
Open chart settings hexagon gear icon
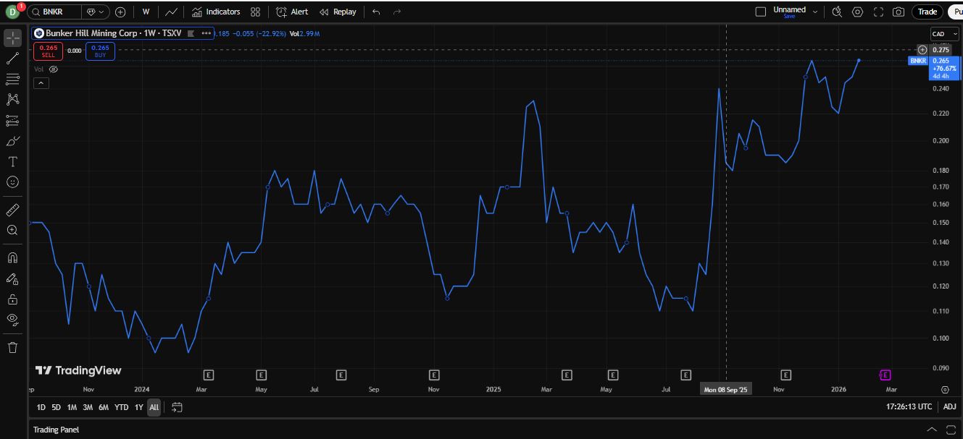point(857,12)
